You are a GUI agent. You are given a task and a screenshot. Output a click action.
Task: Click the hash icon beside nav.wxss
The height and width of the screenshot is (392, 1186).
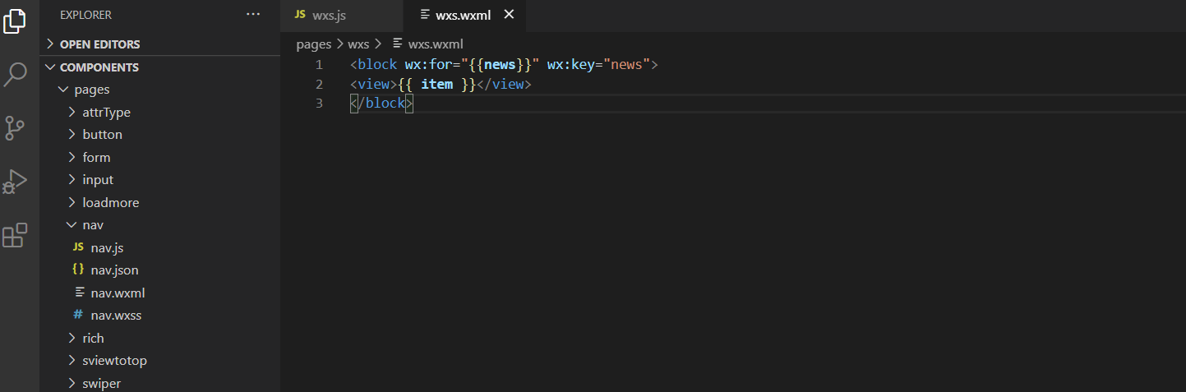coord(78,315)
